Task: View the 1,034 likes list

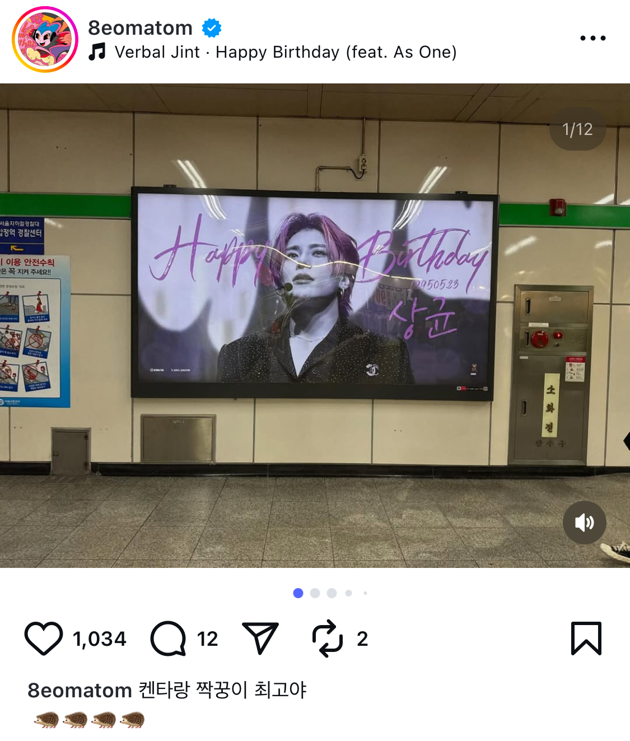Action: tap(100, 639)
